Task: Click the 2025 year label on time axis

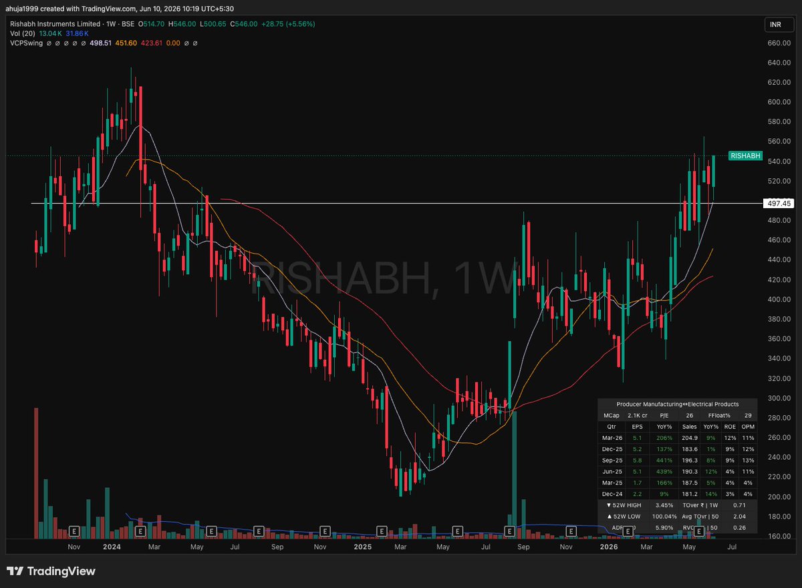Action: (362, 547)
